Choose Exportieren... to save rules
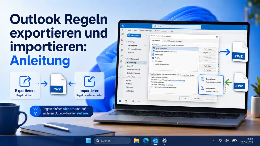The image size is (260, 146). [x=211, y=80]
